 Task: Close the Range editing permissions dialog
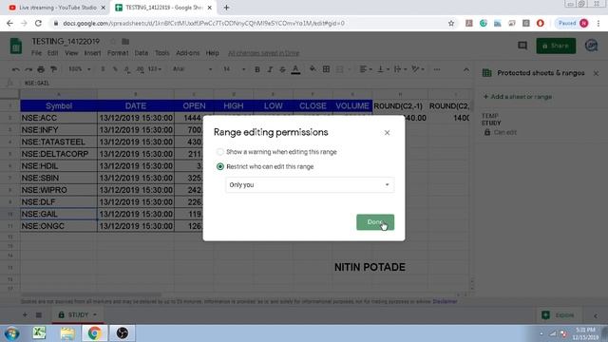(387, 133)
